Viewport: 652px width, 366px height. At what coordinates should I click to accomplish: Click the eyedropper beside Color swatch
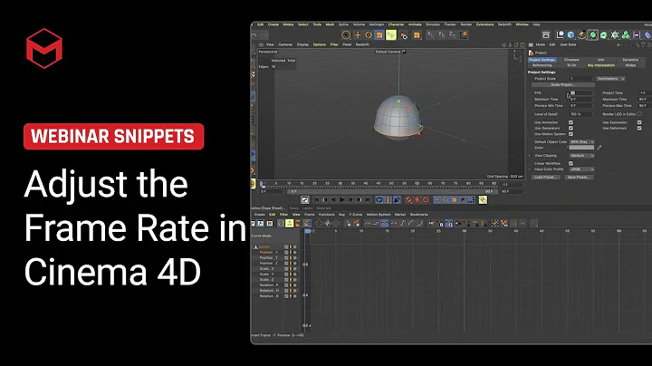[599, 148]
